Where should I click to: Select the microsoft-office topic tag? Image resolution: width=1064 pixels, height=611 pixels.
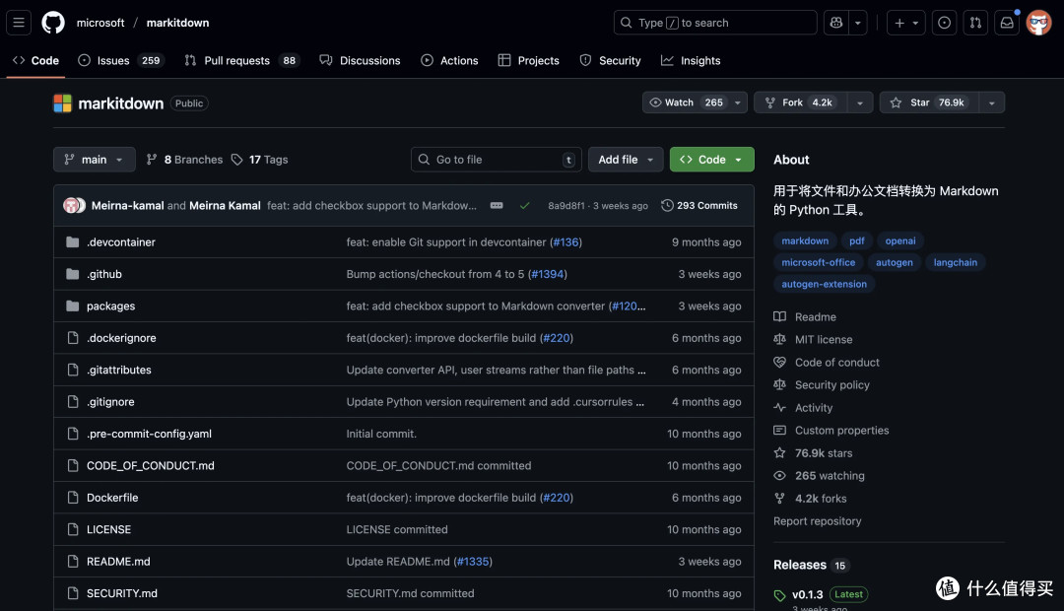(x=819, y=263)
